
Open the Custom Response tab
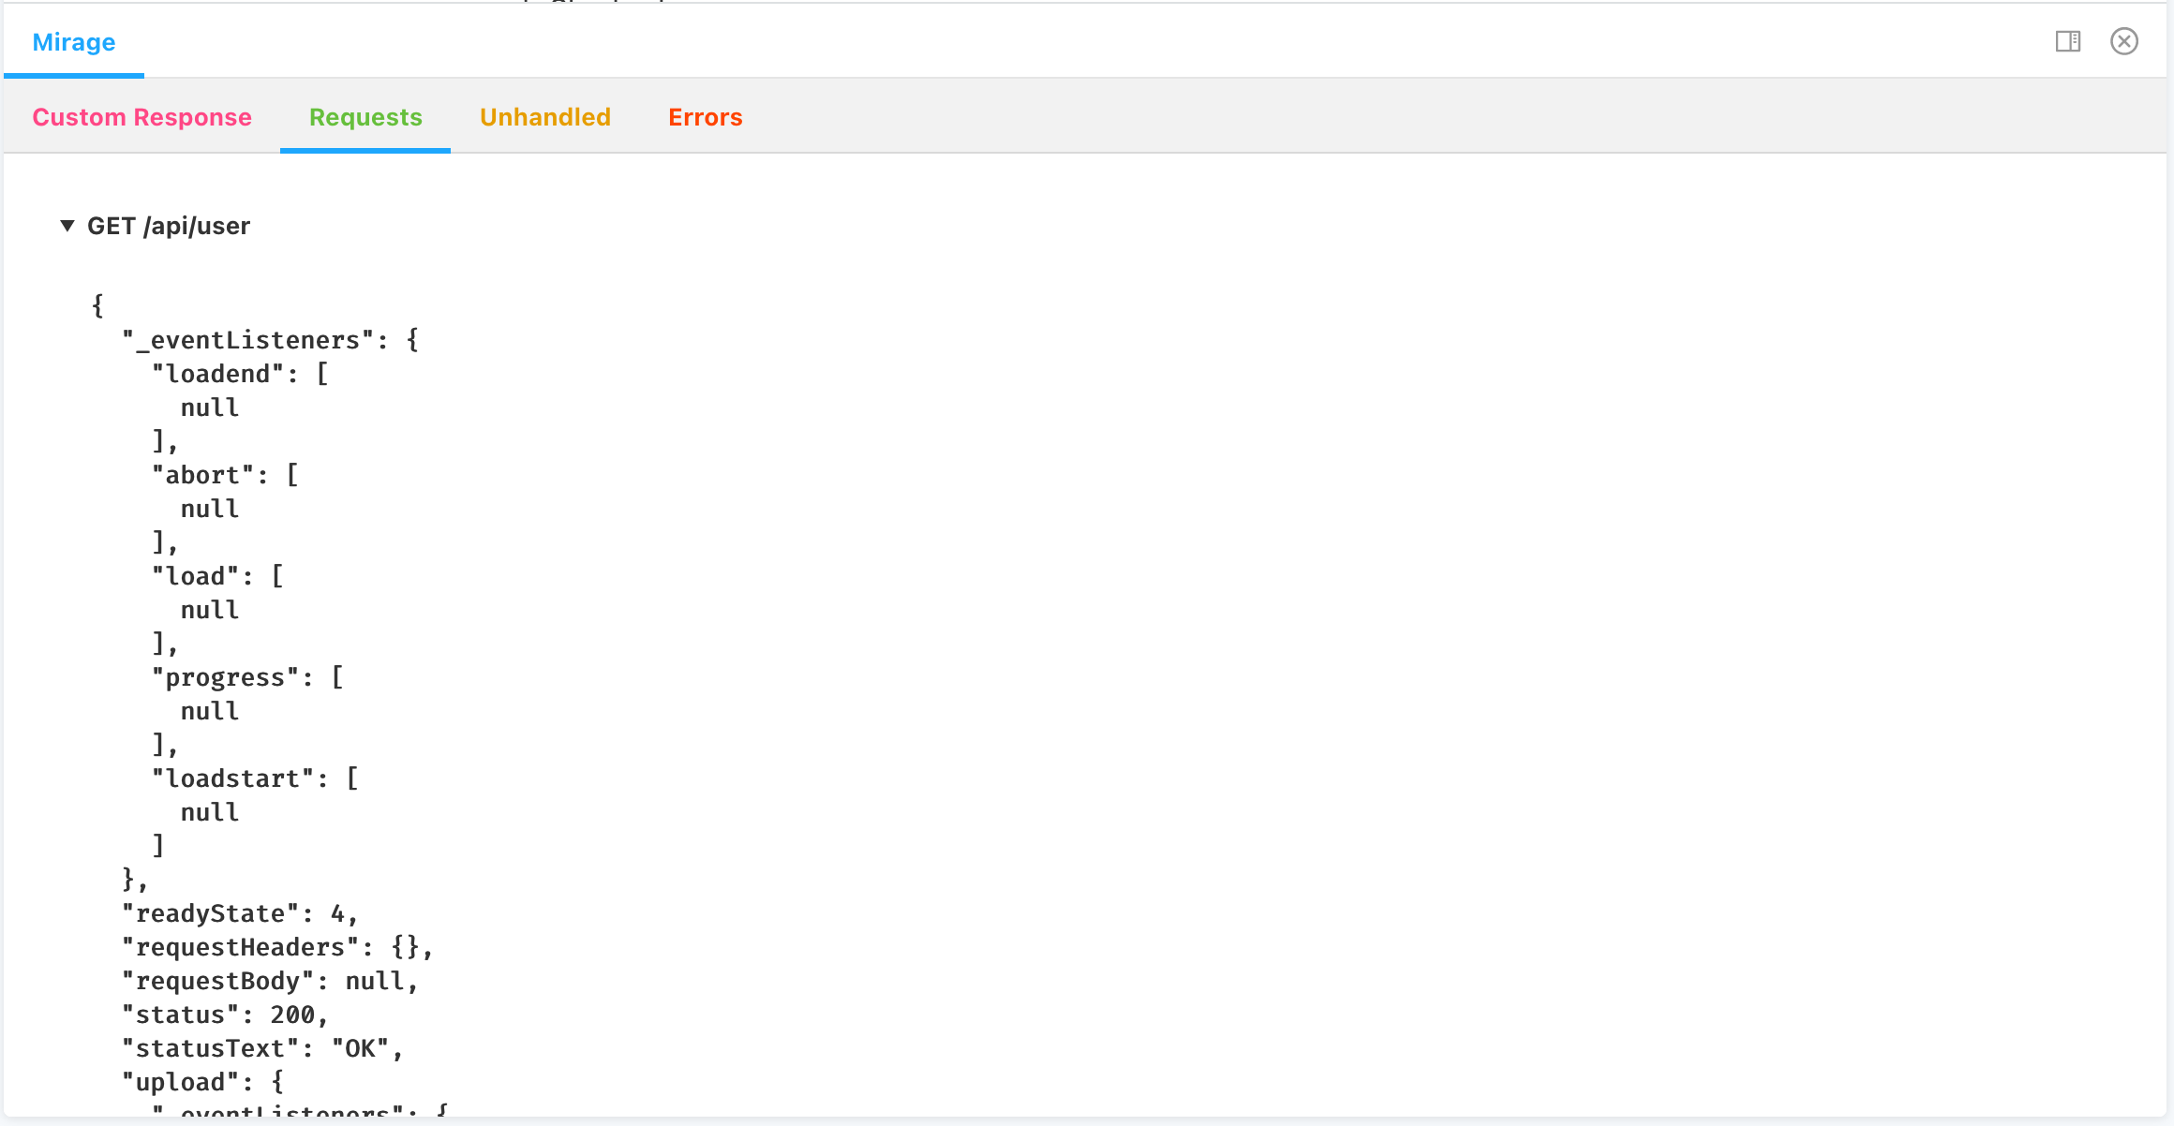click(141, 117)
